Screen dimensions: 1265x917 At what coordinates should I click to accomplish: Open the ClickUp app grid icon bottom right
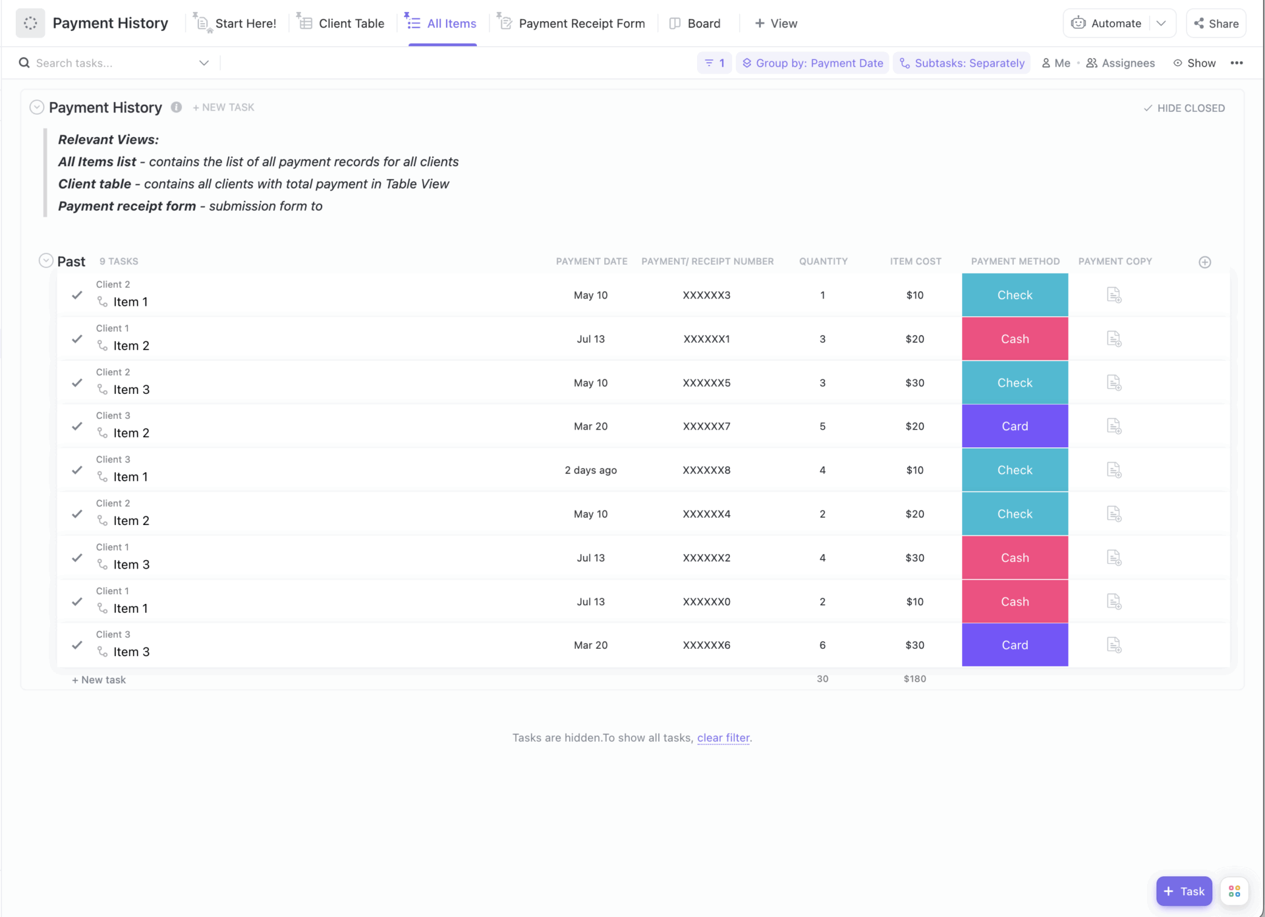pyautogui.click(x=1234, y=891)
